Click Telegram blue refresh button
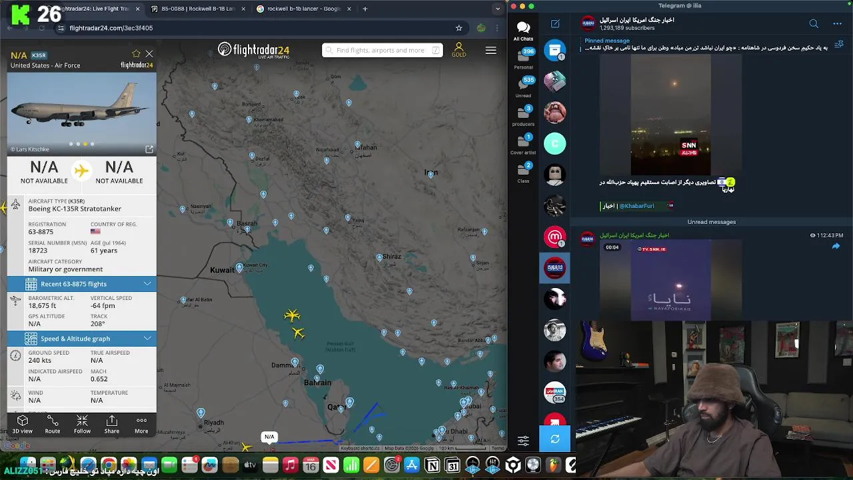853x480 pixels. click(555, 439)
